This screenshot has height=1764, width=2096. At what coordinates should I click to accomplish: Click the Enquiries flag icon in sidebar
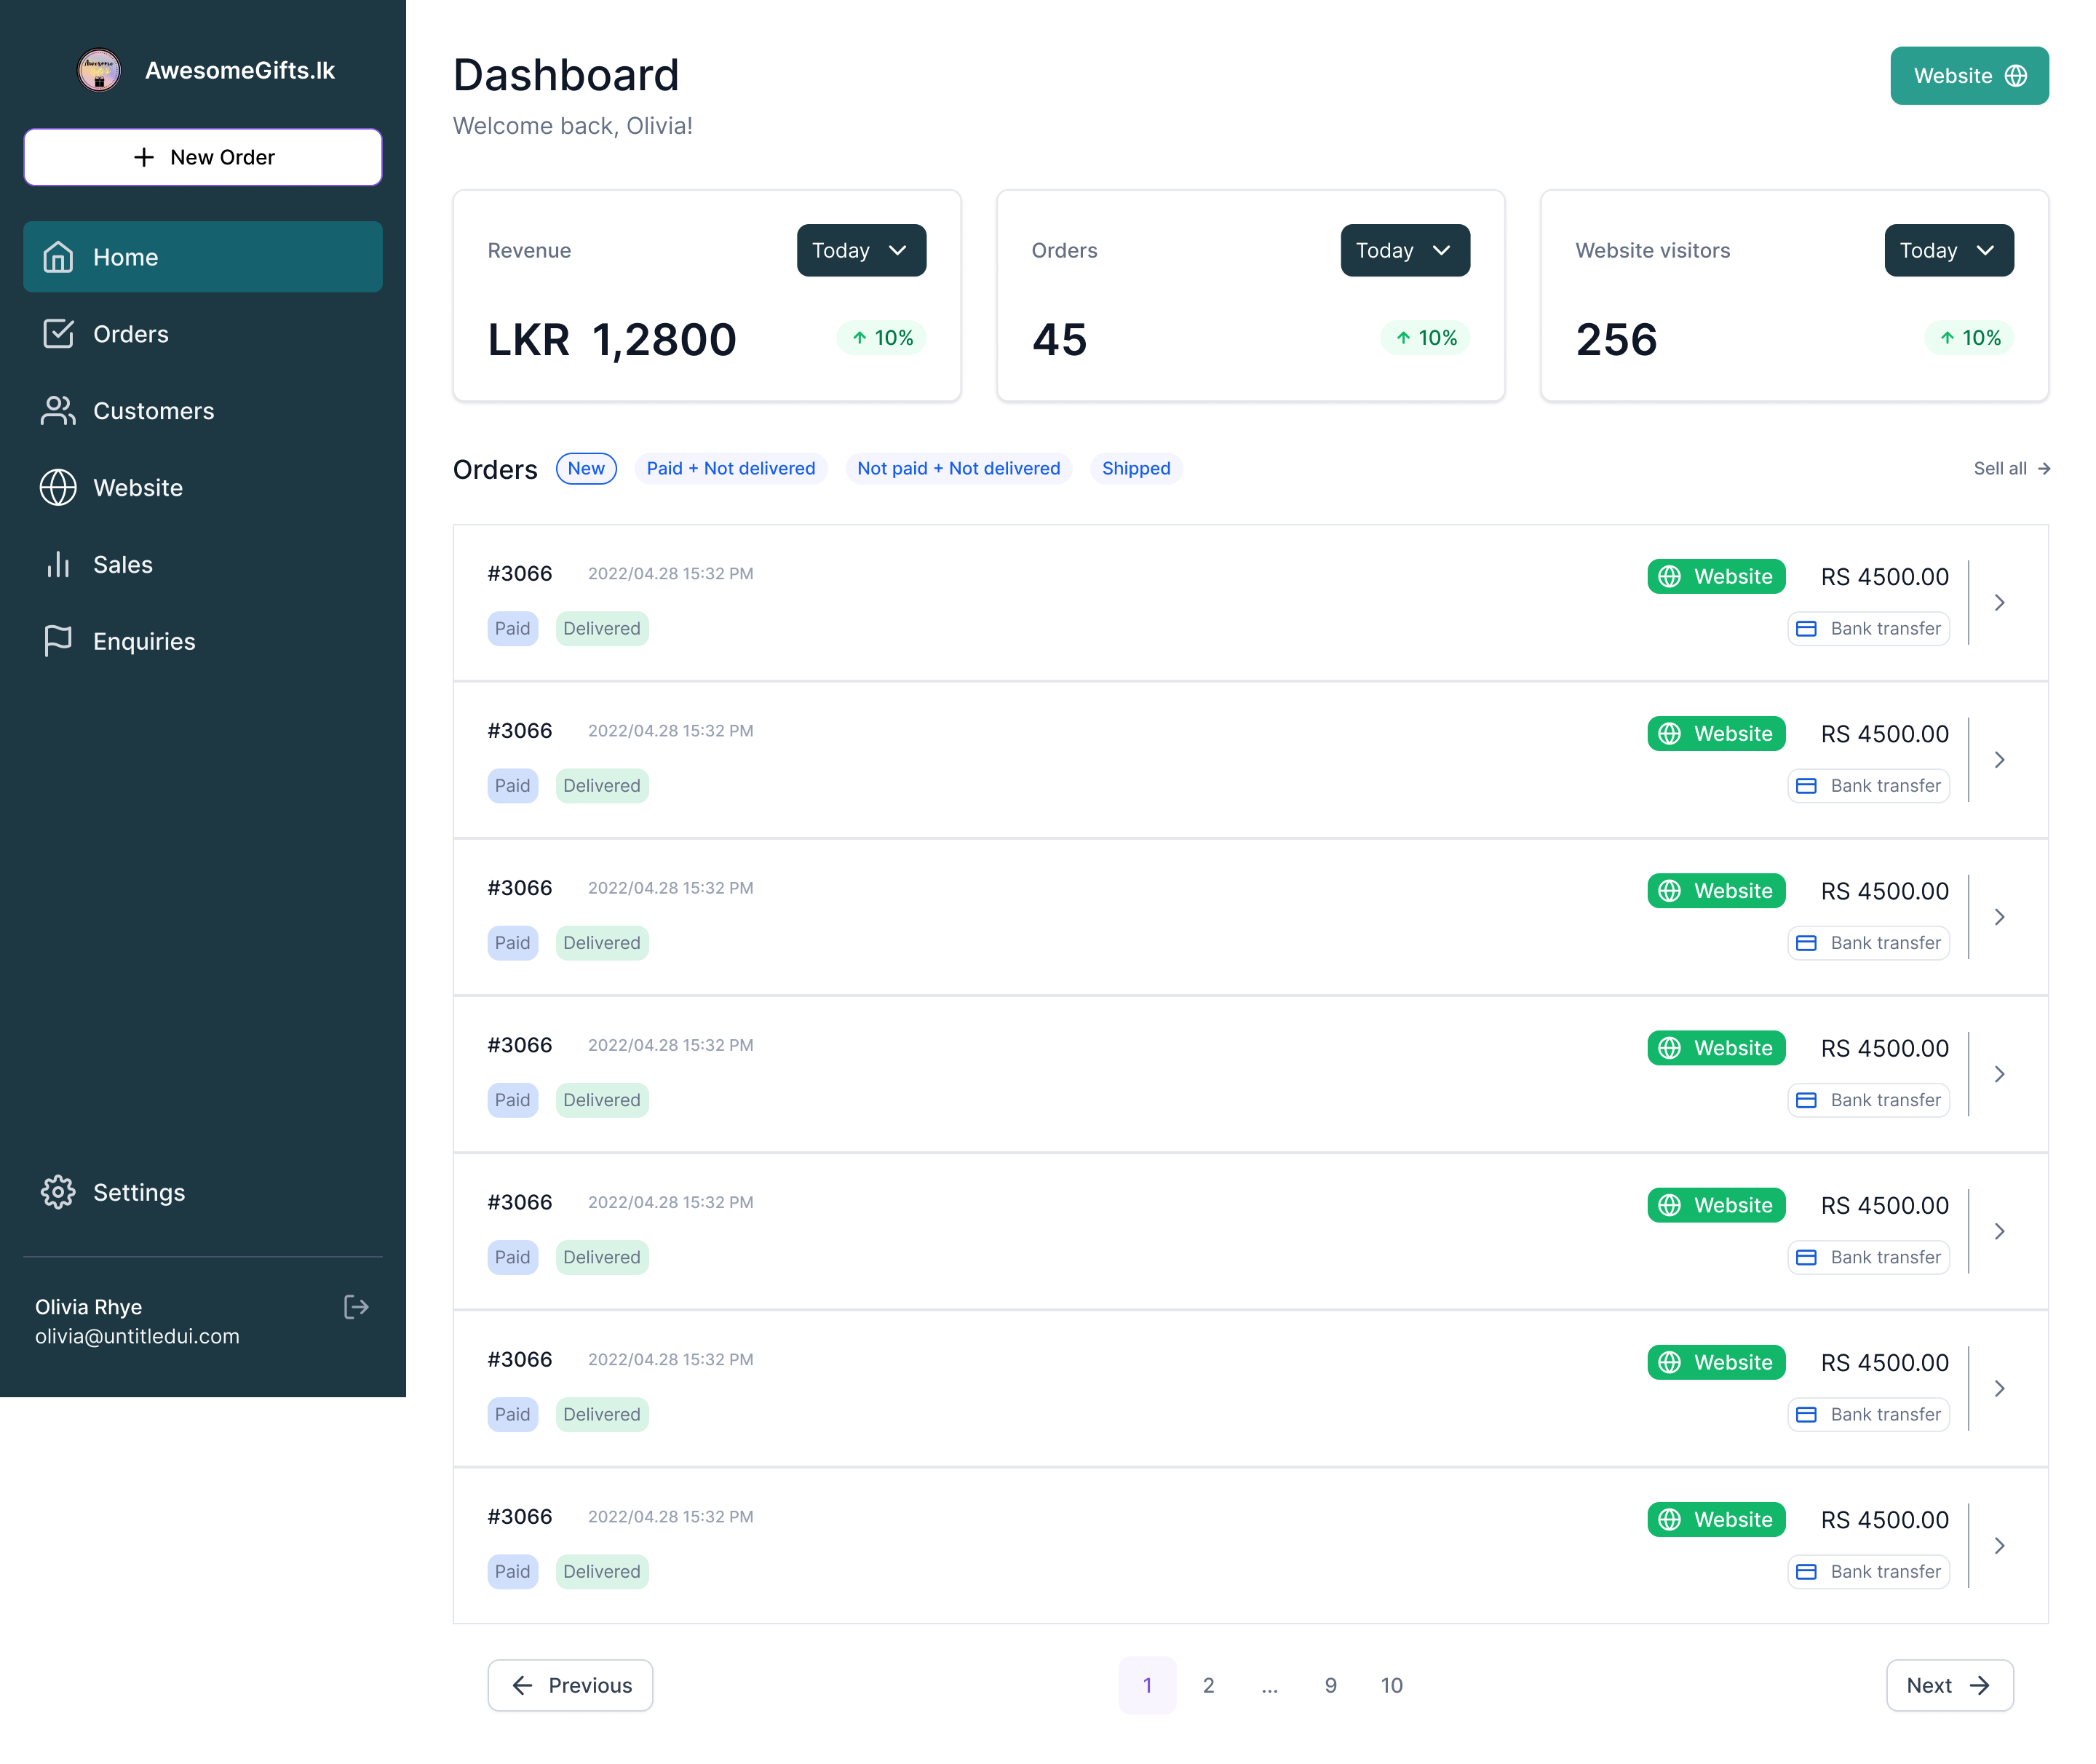pyautogui.click(x=58, y=641)
